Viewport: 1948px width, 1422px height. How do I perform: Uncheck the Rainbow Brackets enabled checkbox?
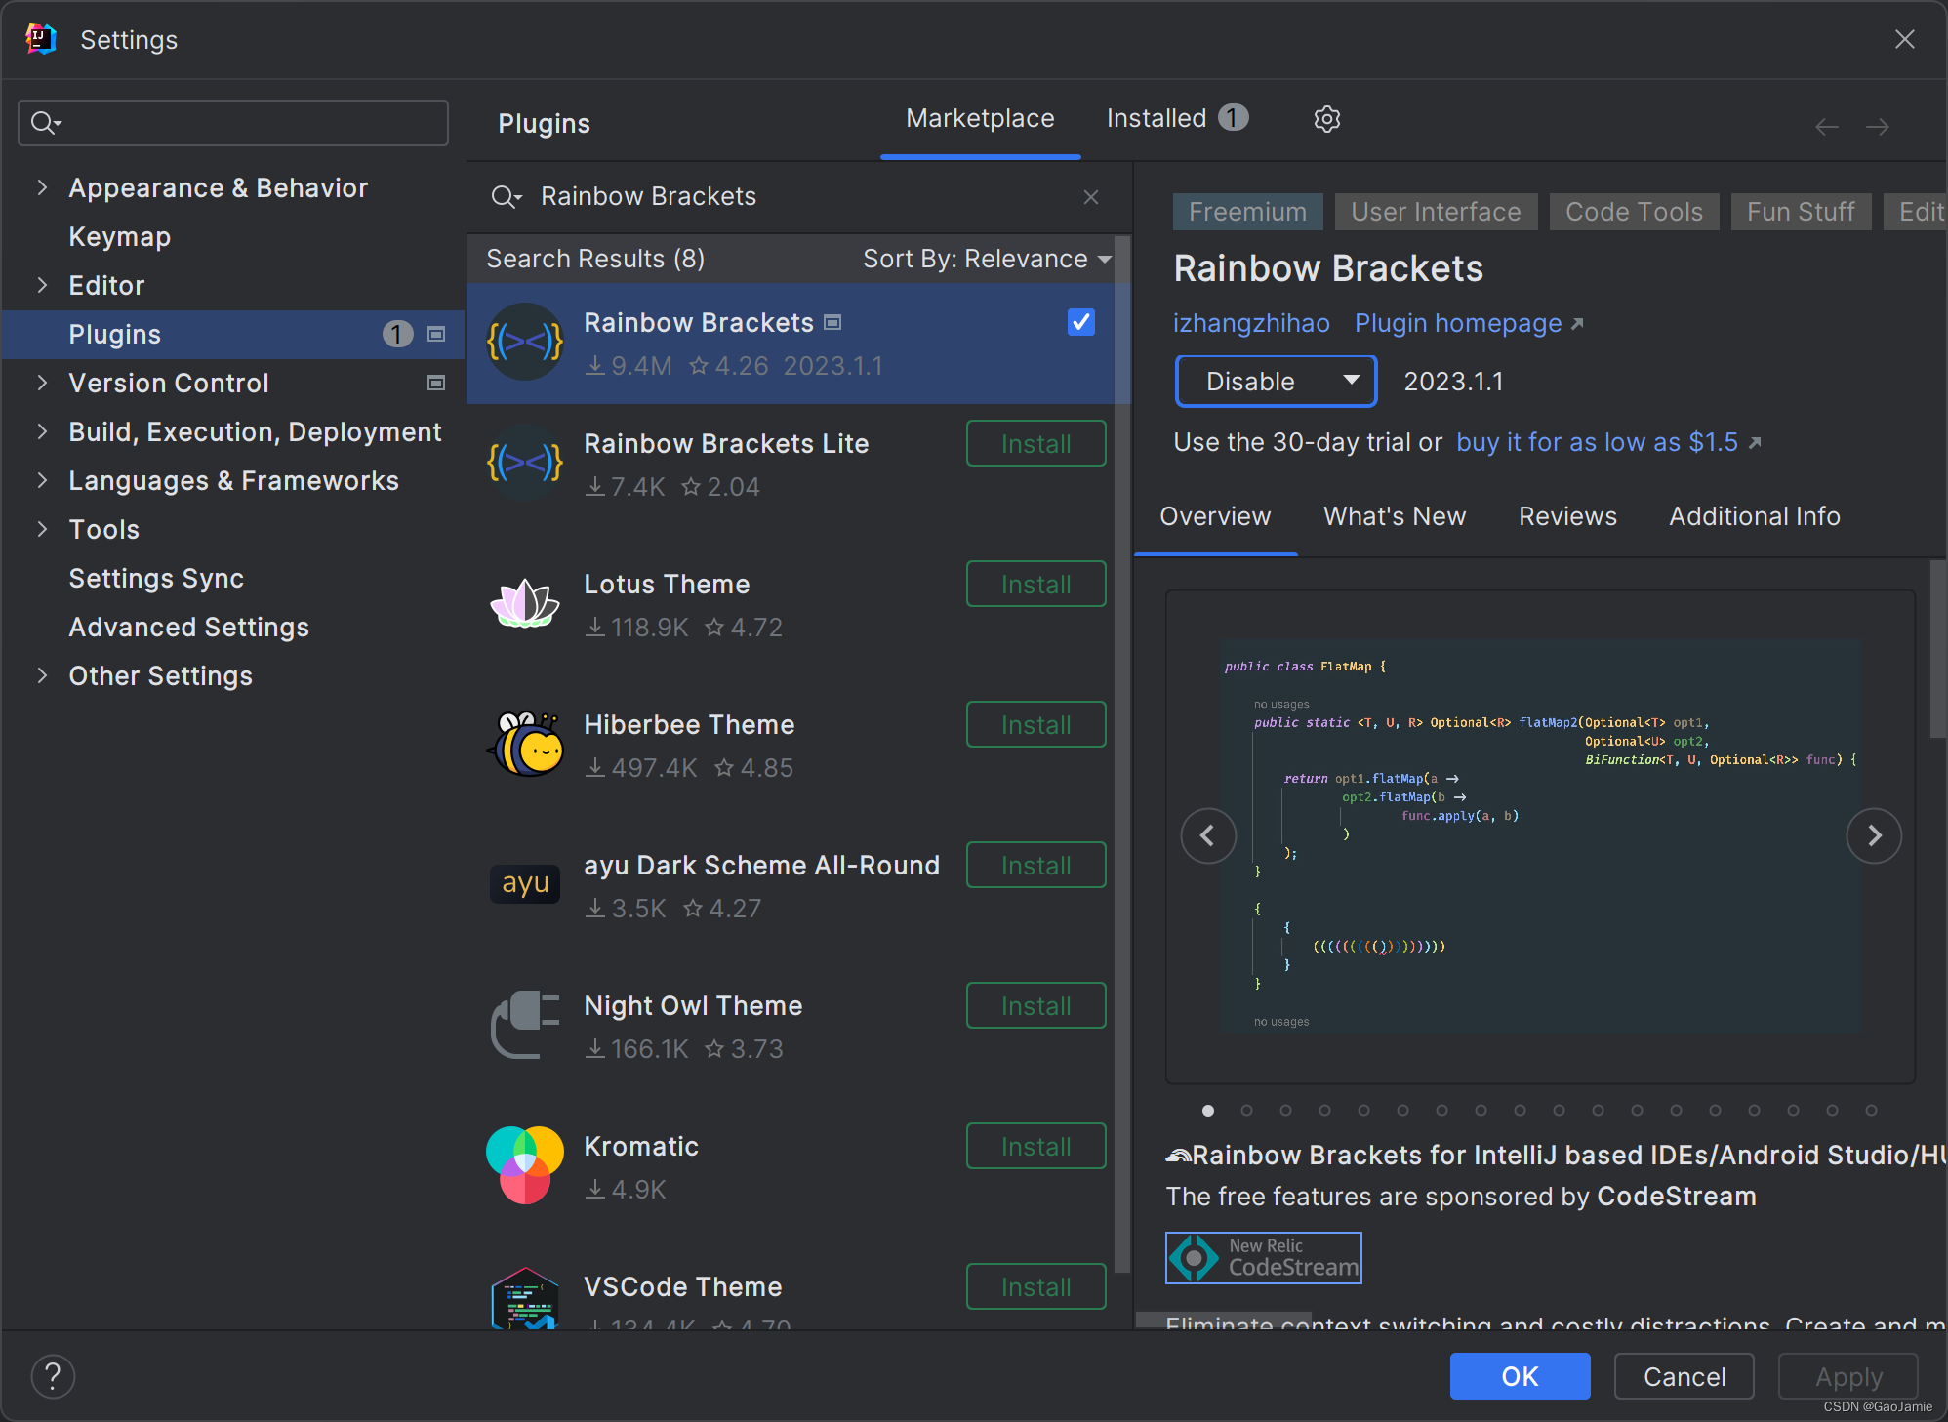[x=1079, y=322]
